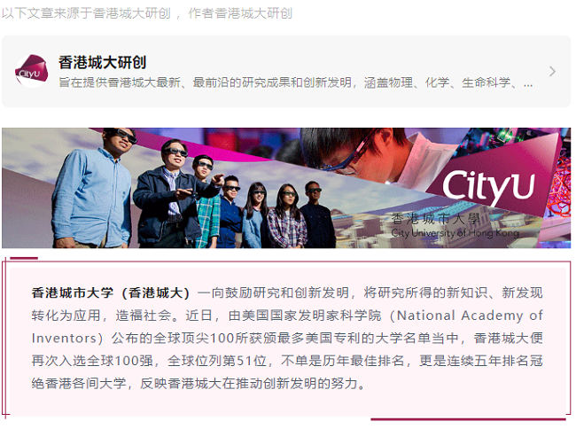Click the student wearing lab goggles close-up

(378, 156)
